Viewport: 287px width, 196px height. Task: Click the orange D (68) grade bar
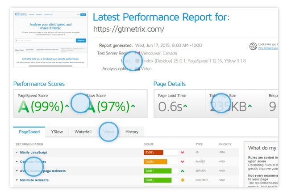[x=155, y=162]
